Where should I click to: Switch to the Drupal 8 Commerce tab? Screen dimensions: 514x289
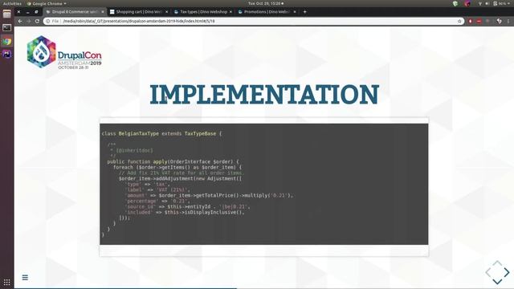point(75,12)
